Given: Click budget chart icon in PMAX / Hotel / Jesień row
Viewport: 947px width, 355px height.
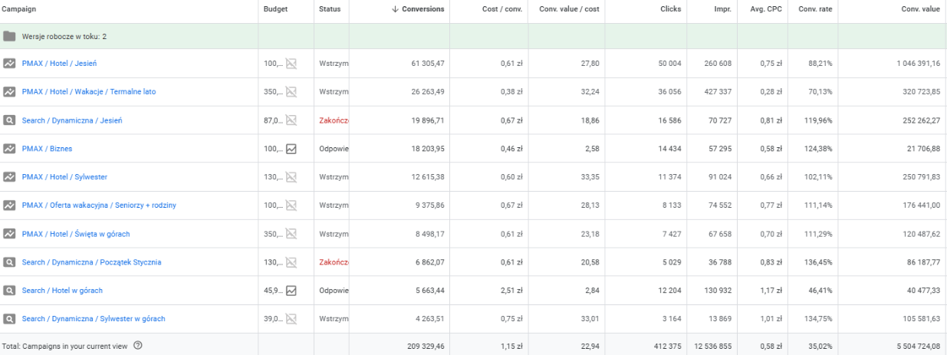Looking at the screenshot, I should point(291,64).
